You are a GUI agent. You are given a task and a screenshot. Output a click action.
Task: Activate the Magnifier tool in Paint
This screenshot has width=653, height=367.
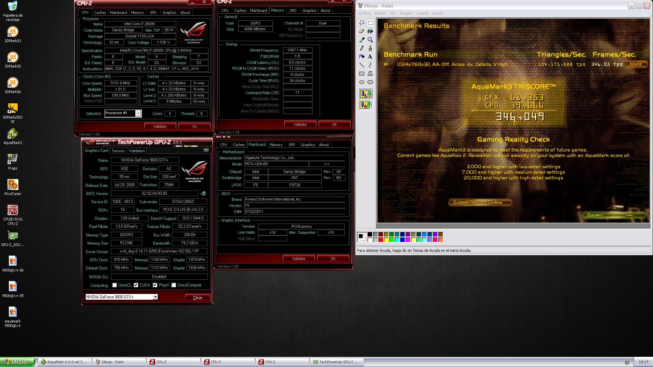[370, 40]
